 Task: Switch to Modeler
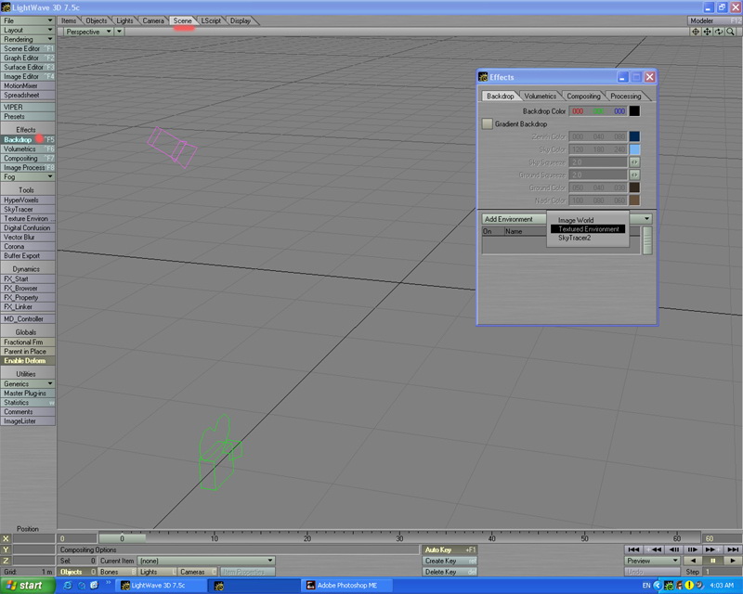click(714, 20)
